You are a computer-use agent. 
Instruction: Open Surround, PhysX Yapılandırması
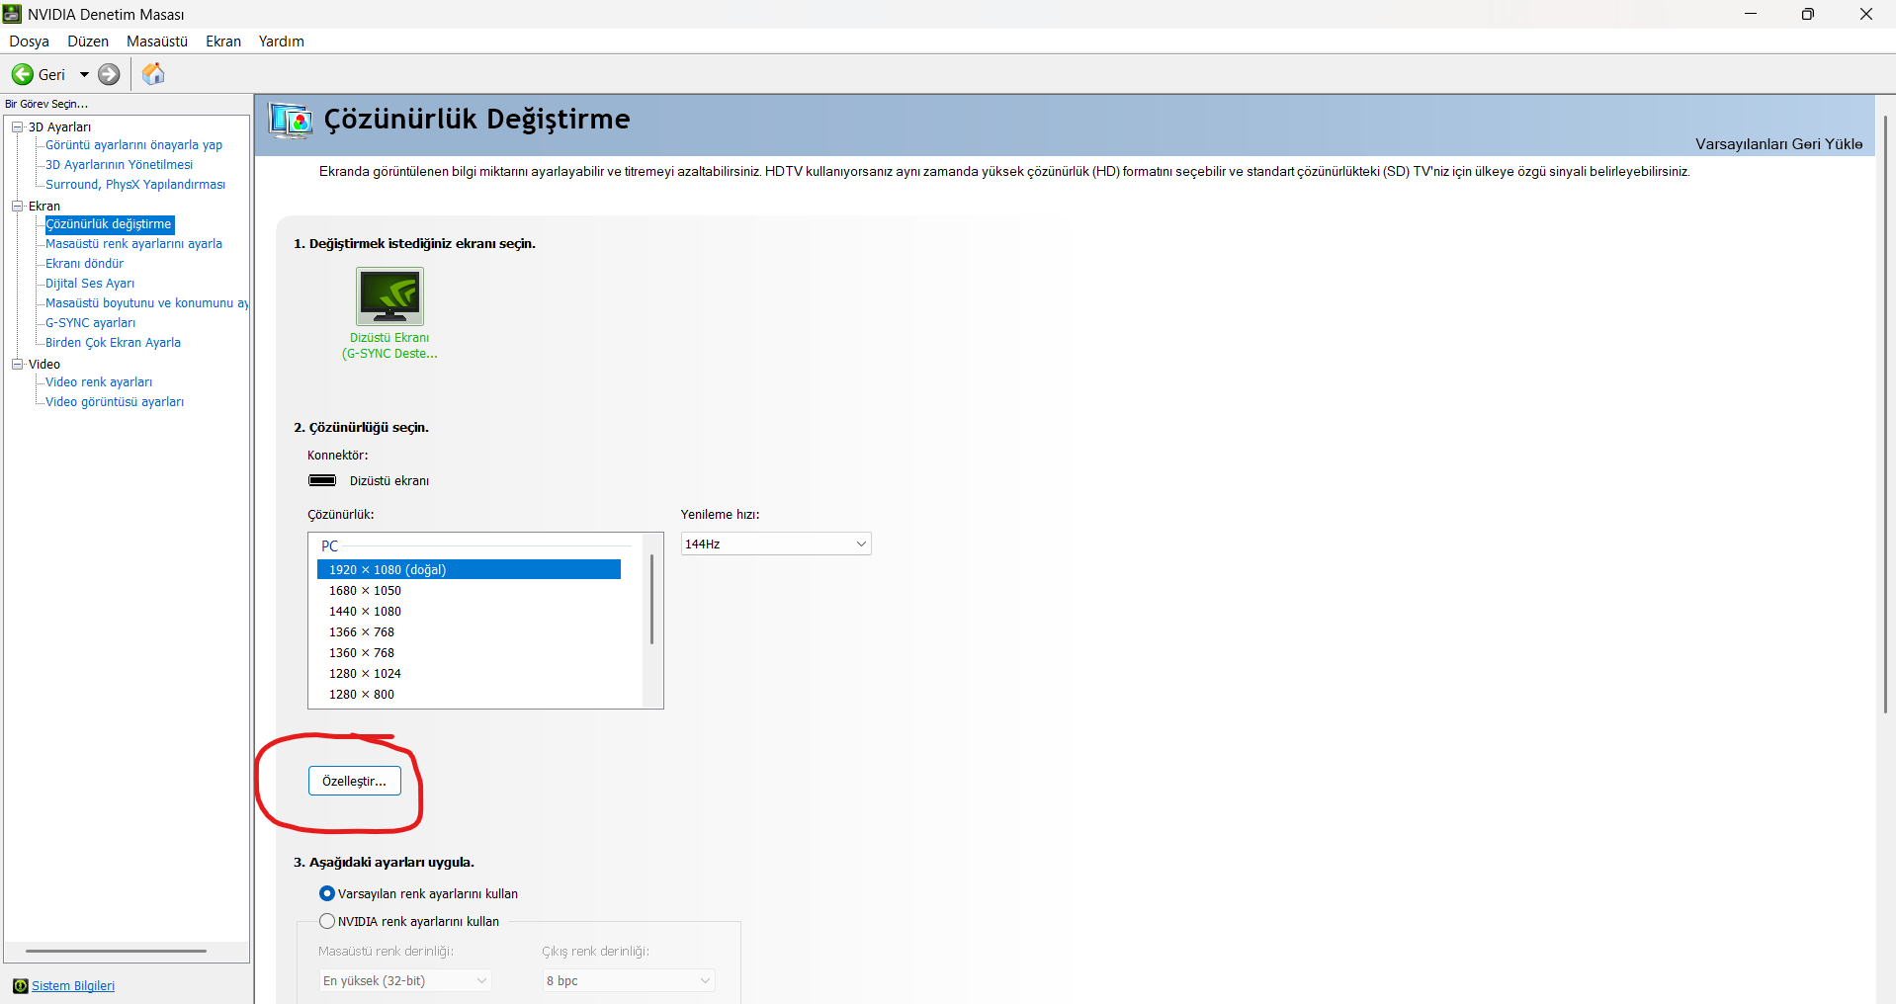point(135,185)
